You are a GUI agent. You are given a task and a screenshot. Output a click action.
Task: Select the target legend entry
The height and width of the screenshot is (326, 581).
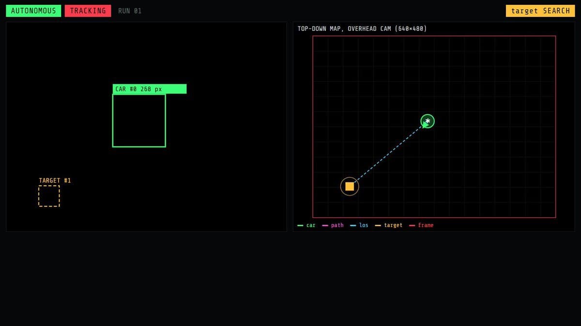389,225
